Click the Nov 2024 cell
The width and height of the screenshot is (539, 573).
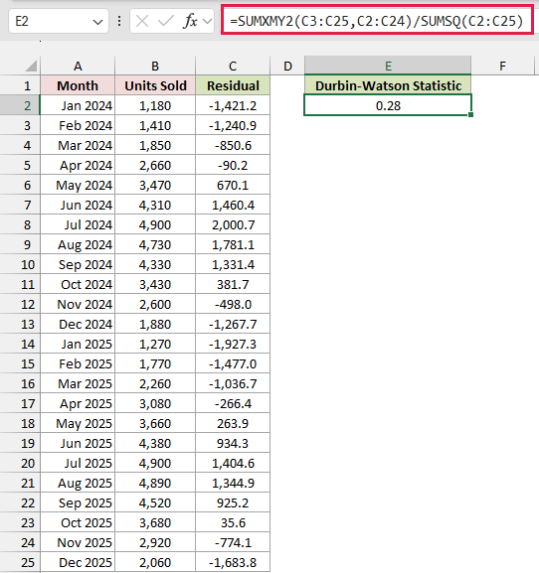click(78, 304)
